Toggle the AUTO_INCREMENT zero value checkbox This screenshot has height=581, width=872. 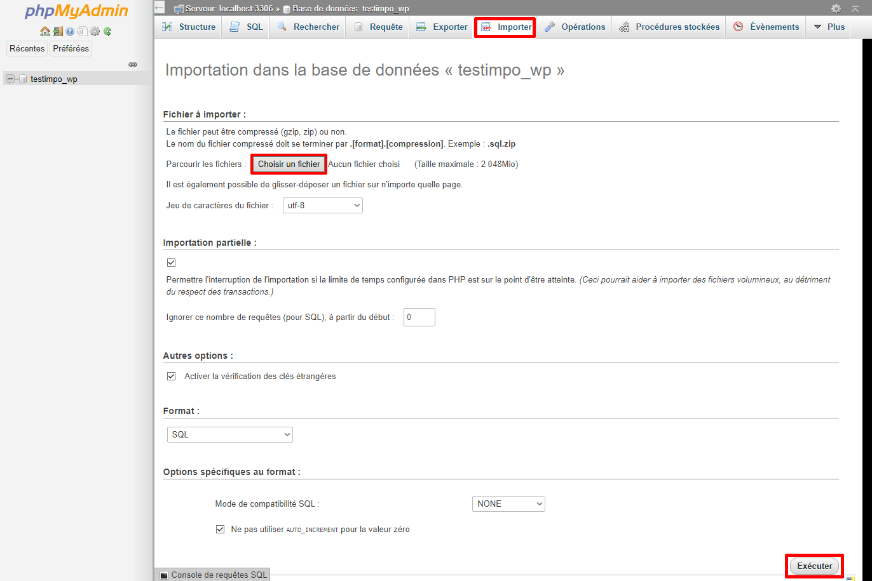(x=221, y=529)
